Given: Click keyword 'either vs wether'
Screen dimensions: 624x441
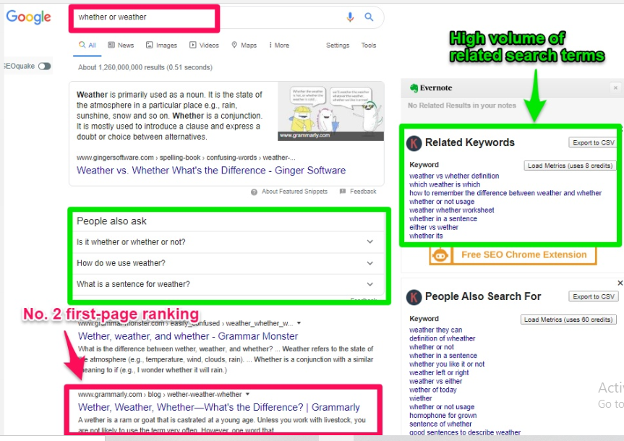Looking at the screenshot, I should click(x=434, y=227).
